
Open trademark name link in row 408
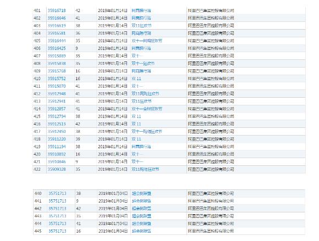(143, 63)
